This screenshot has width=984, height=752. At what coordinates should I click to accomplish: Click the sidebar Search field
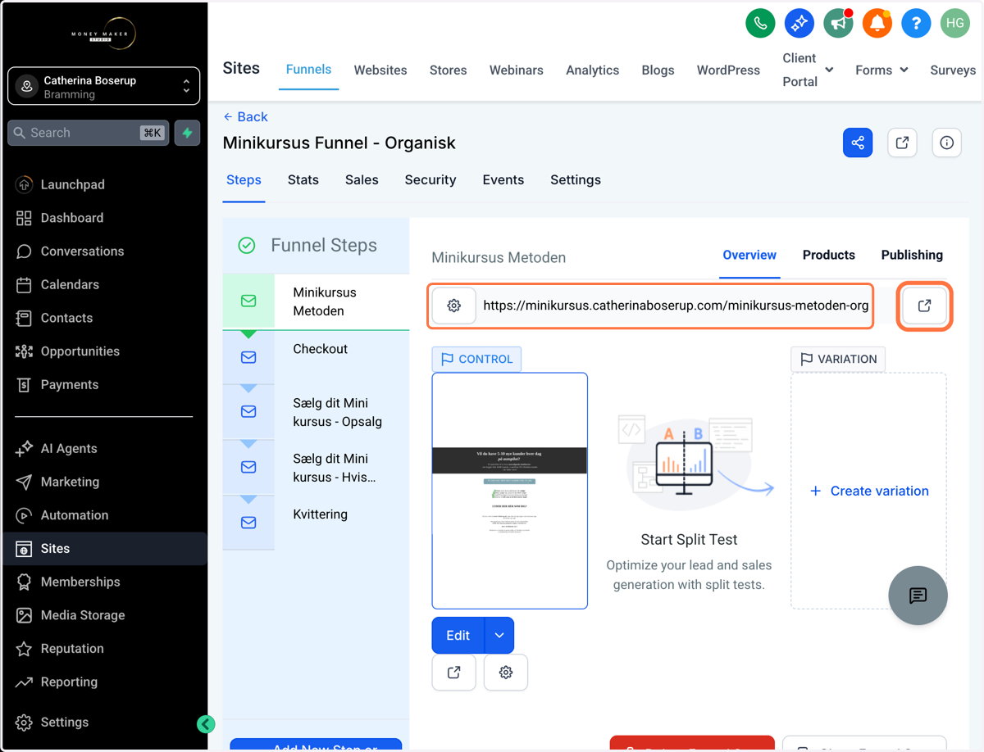tap(89, 133)
